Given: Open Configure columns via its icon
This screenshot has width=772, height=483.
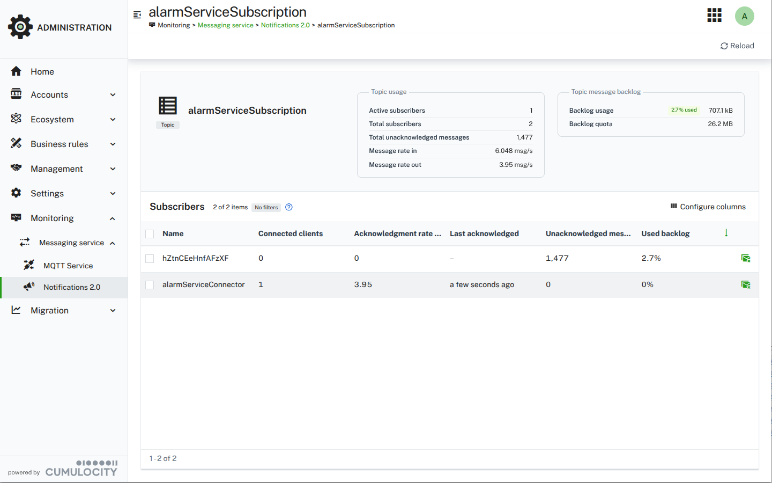Looking at the screenshot, I should coord(674,206).
